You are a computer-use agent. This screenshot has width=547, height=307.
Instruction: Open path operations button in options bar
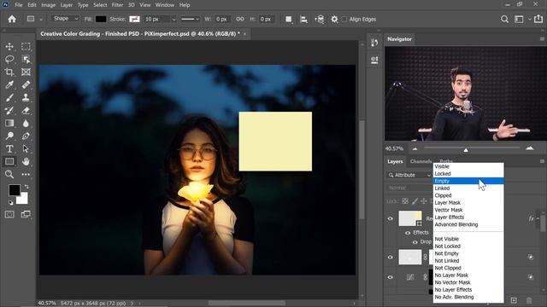(x=289, y=19)
